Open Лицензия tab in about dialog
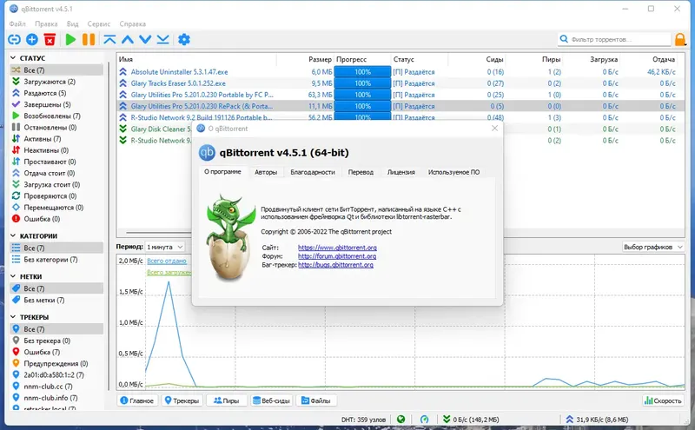The image size is (695, 430). [401, 172]
